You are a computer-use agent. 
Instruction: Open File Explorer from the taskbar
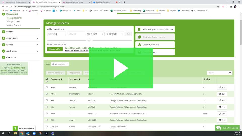(15, 133)
